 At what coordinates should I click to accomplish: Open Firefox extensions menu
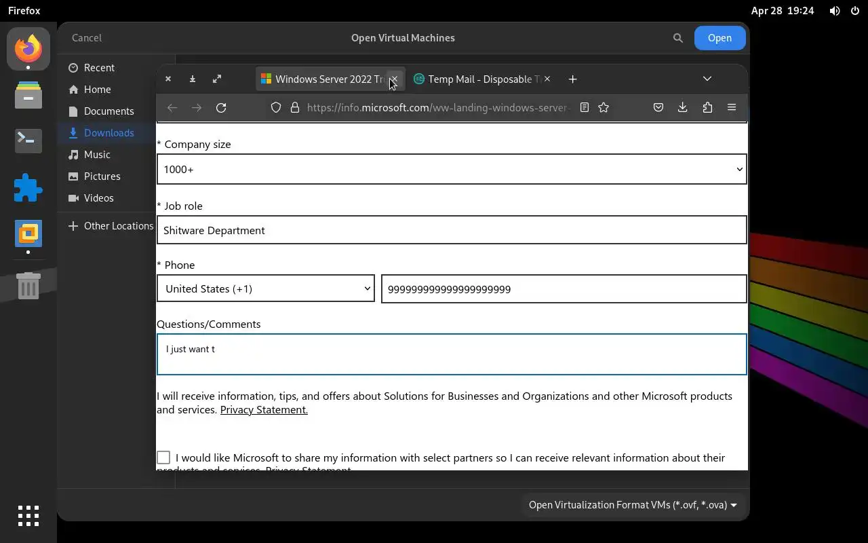(707, 107)
